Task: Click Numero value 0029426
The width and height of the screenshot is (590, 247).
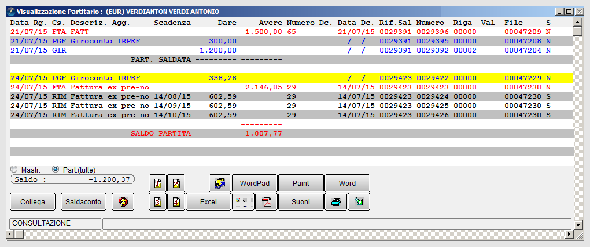Action: (x=432, y=115)
